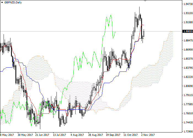Open the chart menu arrow beside GBPNZD
The image size is (193, 138).
pyautogui.click(x=2, y=2)
